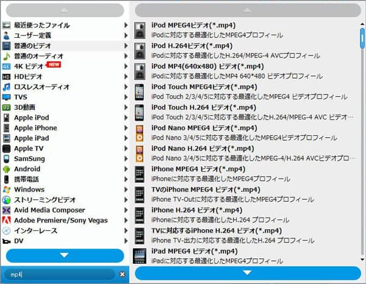Click the scrollbar down arrow in profile list
Image resolution: width=366 pixels, height=284 pixels.
[x=362, y=260]
